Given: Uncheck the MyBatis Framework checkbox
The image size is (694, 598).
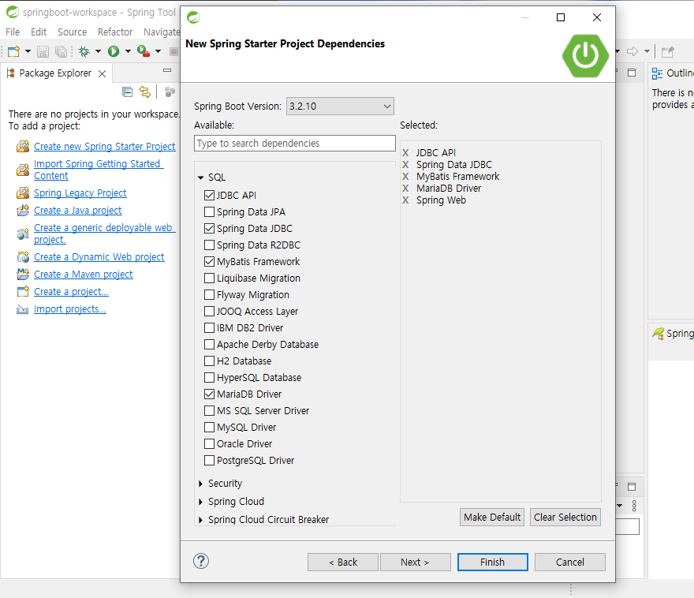Looking at the screenshot, I should (209, 262).
